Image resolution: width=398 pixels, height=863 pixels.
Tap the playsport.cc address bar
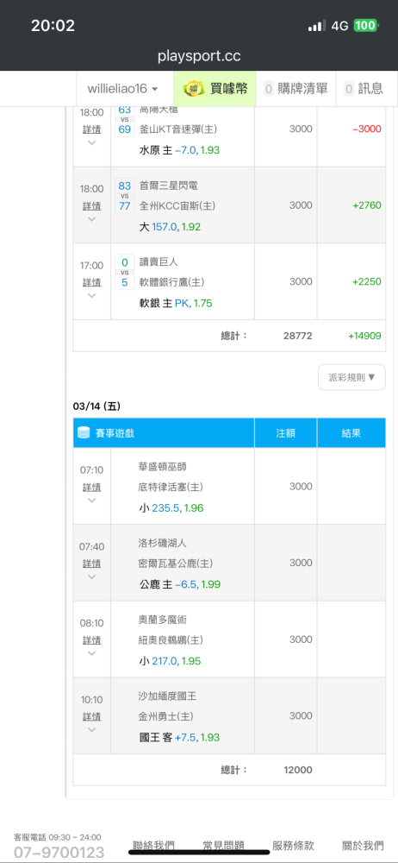pyautogui.click(x=199, y=56)
